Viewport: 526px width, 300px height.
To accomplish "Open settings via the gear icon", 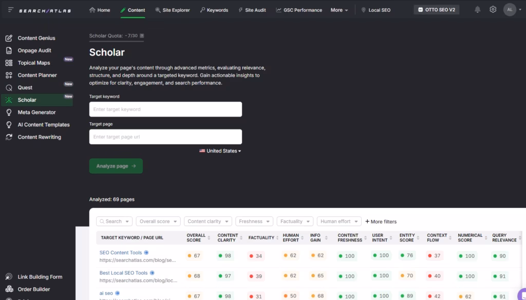I will pyautogui.click(x=493, y=10).
